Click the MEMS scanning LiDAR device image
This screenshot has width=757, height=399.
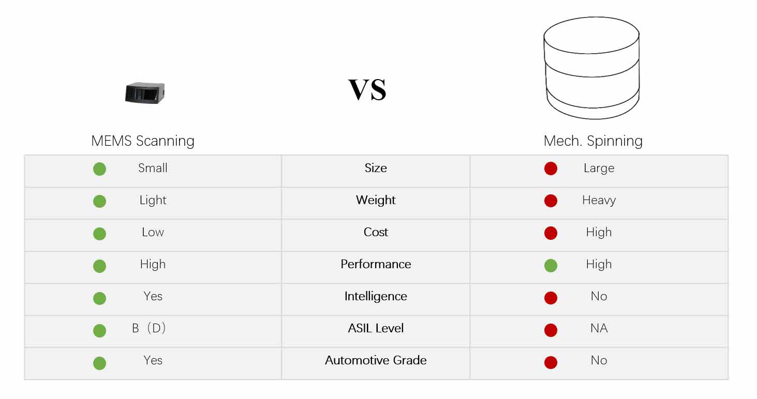[145, 93]
